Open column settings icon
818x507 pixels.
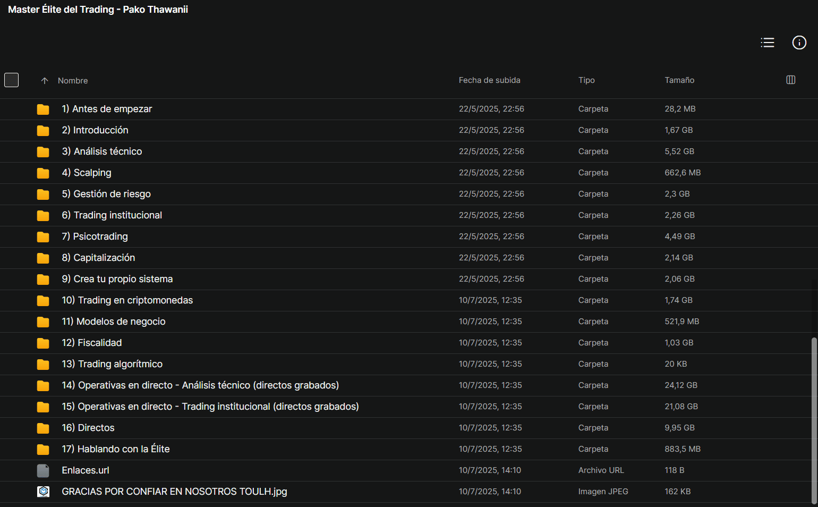pos(791,80)
